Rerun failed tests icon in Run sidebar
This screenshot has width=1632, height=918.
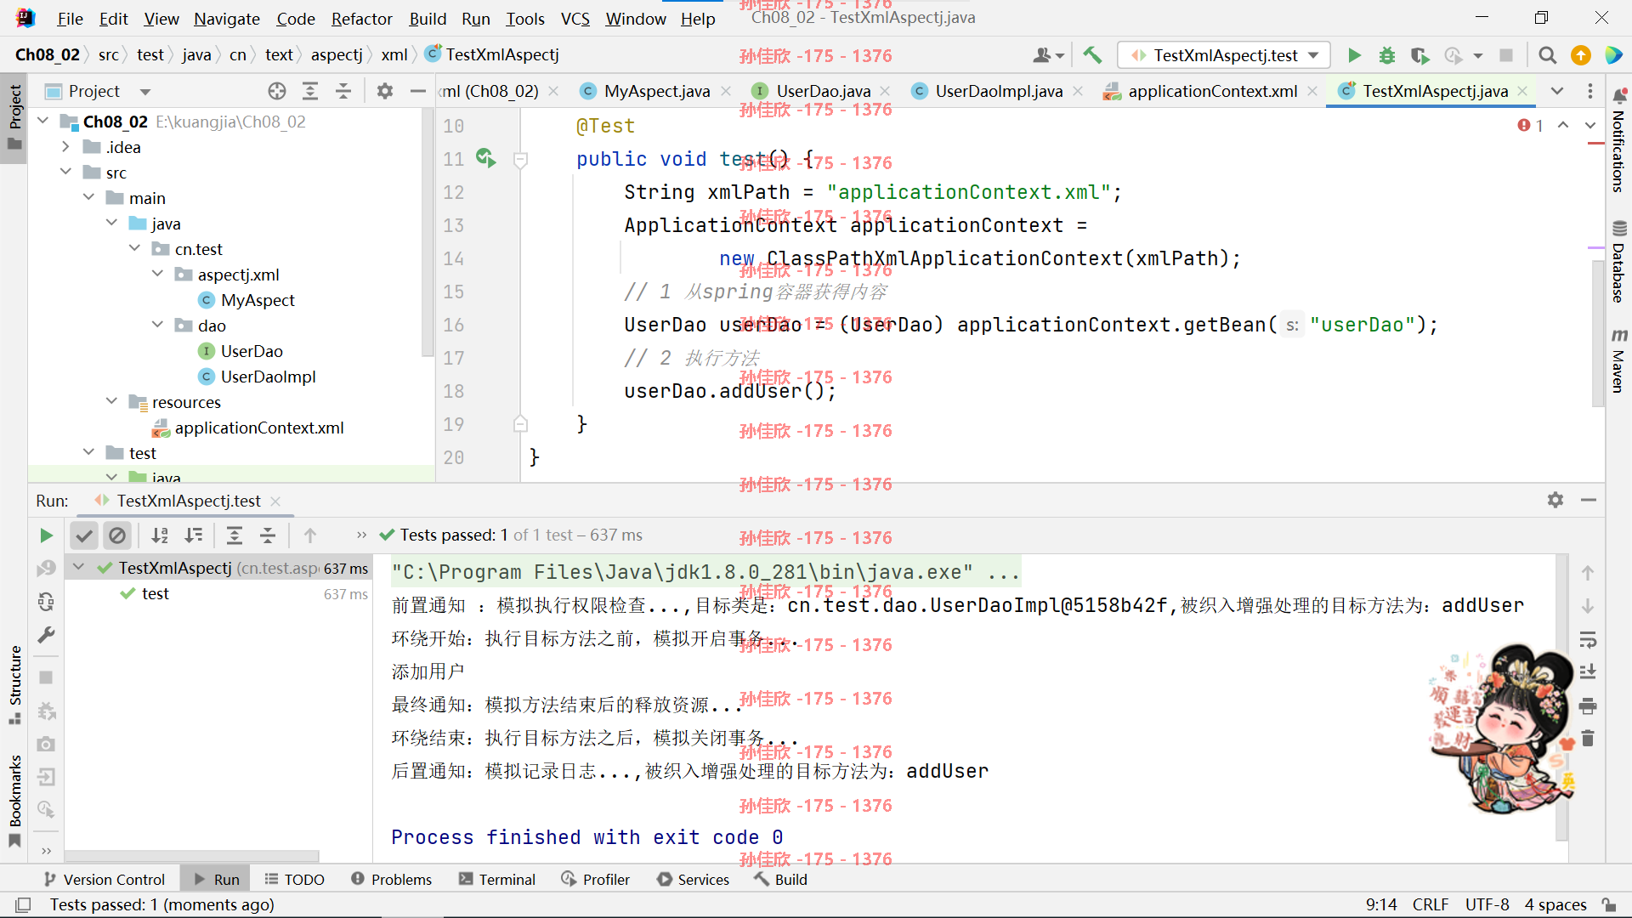(46, 569)
